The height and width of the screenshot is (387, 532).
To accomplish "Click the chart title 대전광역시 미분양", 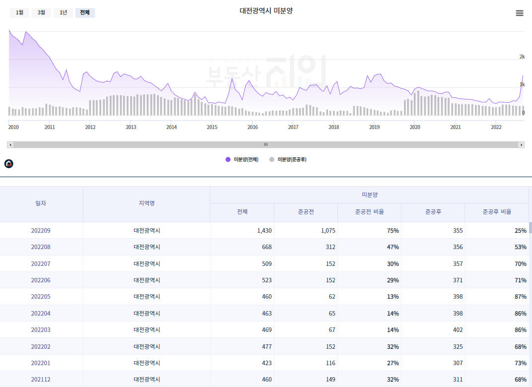I will click(266, 11).
